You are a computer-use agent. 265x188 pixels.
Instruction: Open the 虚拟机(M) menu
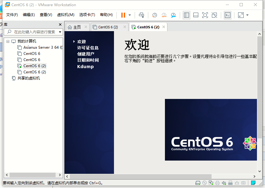coord(65,15)
